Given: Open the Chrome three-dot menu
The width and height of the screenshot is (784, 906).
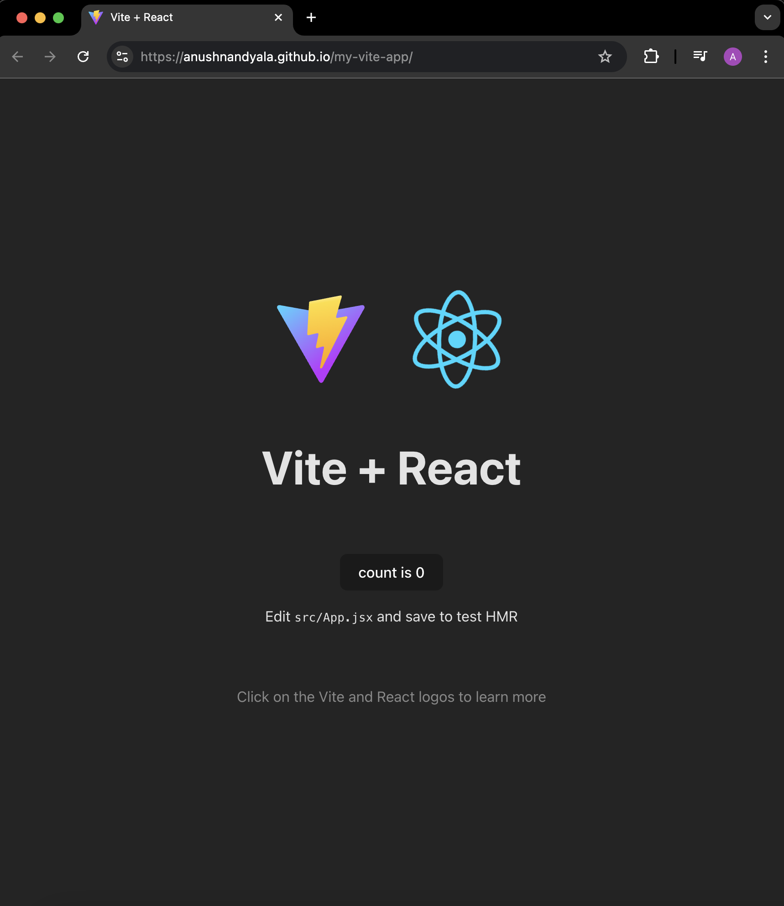Looking at the screenshot, I should [x=766, y=57].
